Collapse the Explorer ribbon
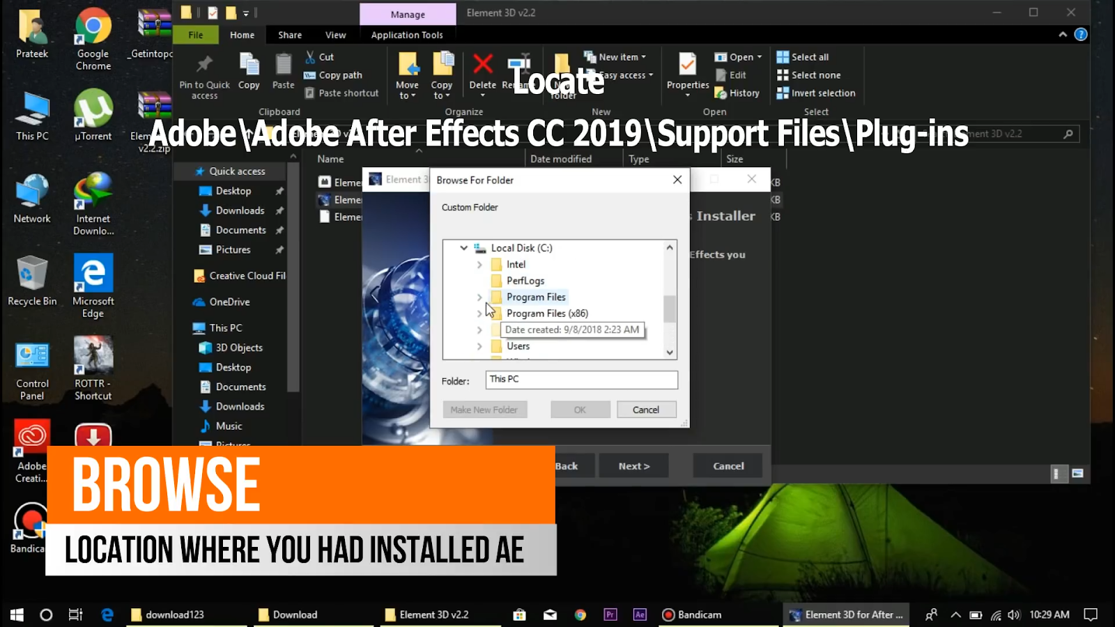The height and width of the screenshot is (627, 1115). click(x=1063, y=34)
